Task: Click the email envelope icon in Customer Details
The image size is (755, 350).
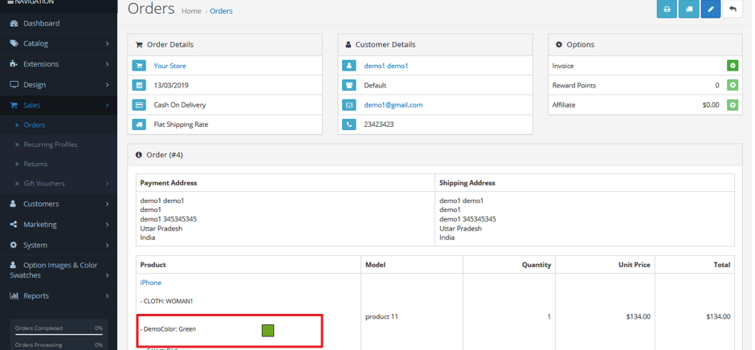Action: 349,105
